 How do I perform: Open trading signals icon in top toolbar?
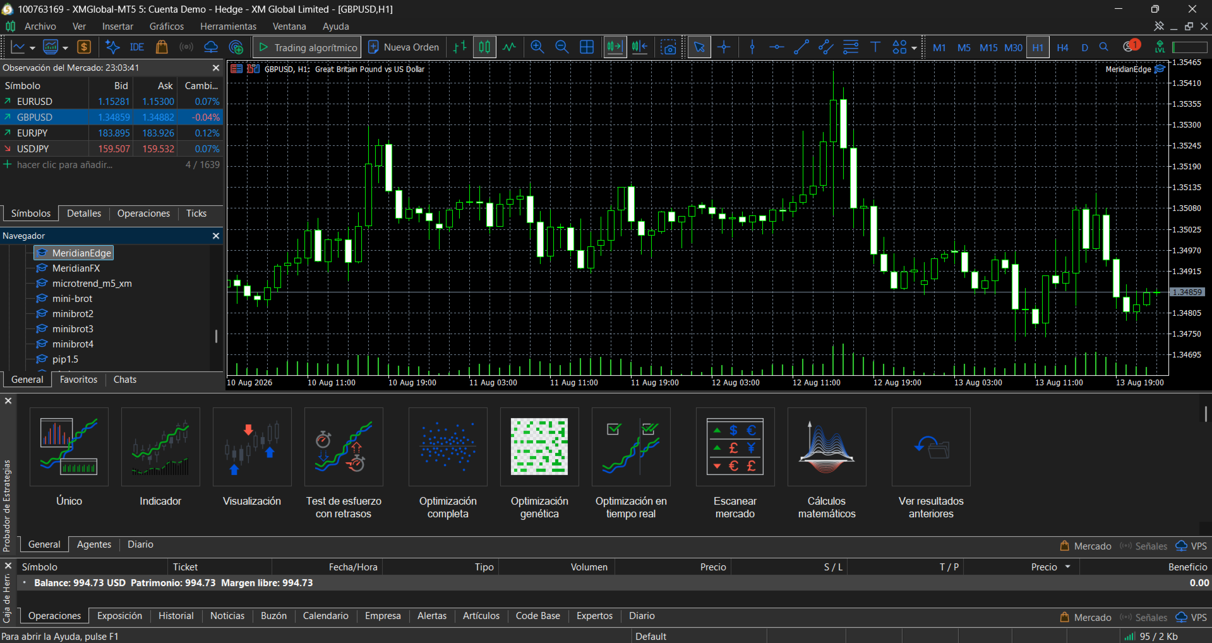[x=186, y=47]
